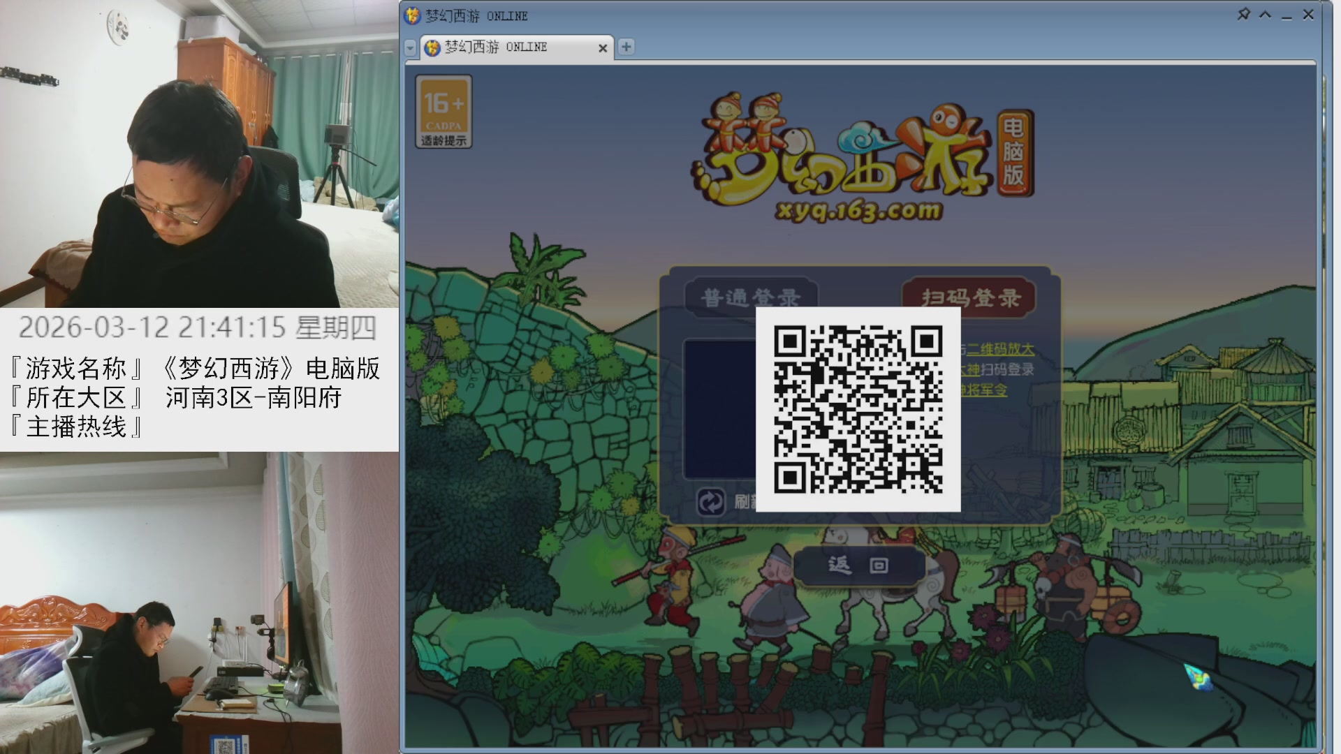Click the 刷新 refresh text label

pyautogui.click(x=744, y=501)
